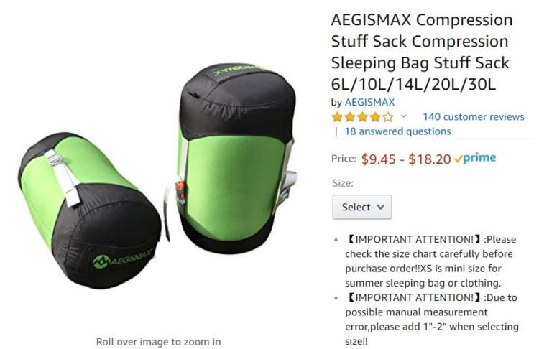Click the empty fifth rating star
The width and height of the screenshot is (539, 349).
(388, 117)
